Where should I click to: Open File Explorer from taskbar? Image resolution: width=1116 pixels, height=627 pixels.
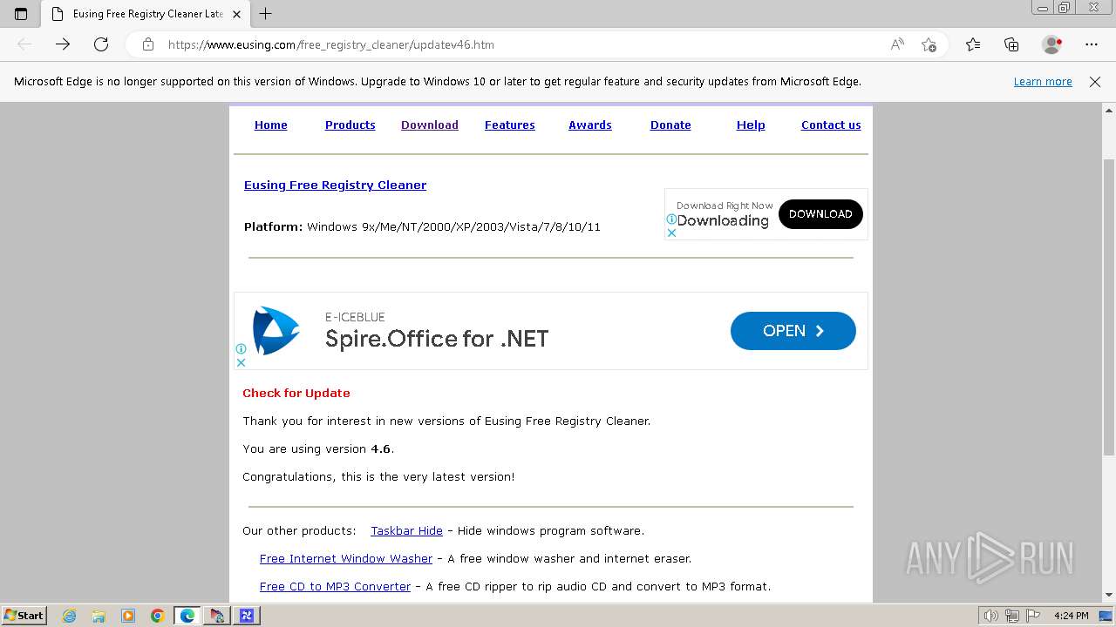(x=99, y=616)
